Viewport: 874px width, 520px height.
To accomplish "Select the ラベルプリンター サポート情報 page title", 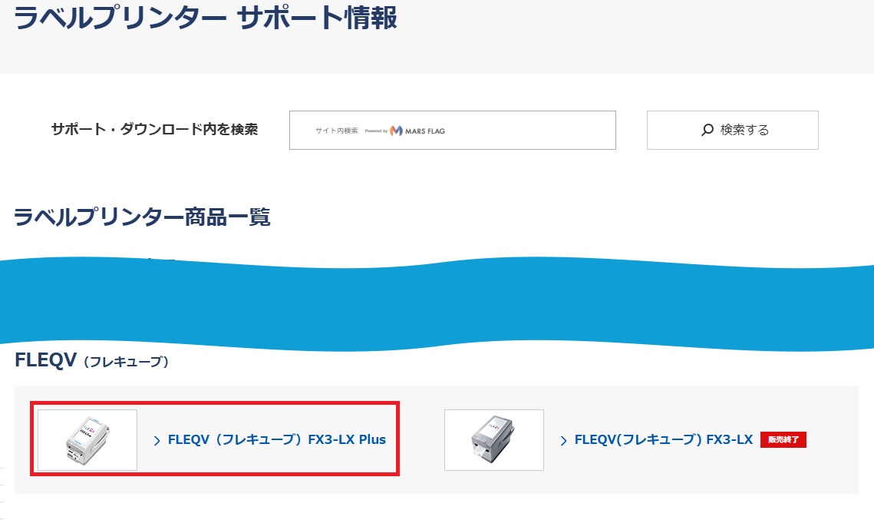I will pyautogui.click(x=207, y=18).
